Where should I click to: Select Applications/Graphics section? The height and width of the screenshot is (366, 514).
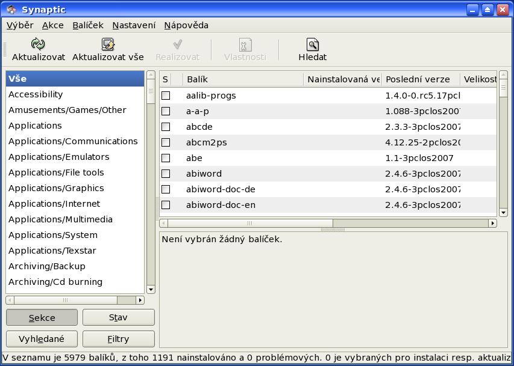point(75,188)
